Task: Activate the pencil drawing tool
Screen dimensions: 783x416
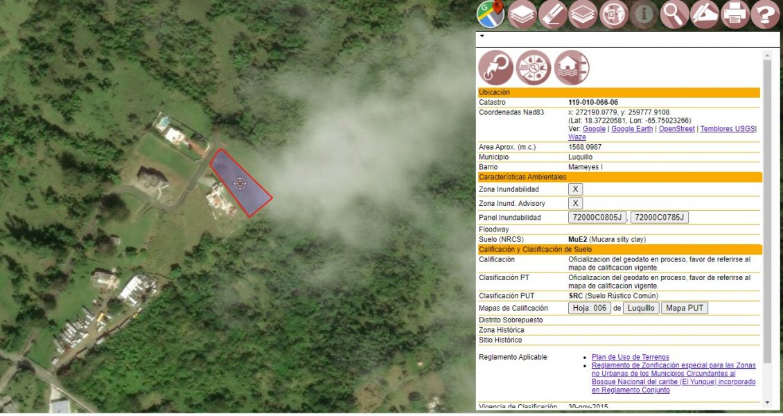Action: pos(705,15)
